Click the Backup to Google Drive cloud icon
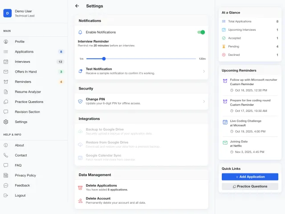Image resolution: width=285 pixels, height=214 pixels. pos(80,132)
